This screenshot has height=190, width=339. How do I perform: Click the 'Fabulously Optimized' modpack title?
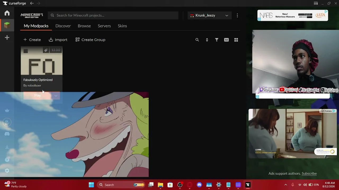pyautogui.click(x=38, y=80)
